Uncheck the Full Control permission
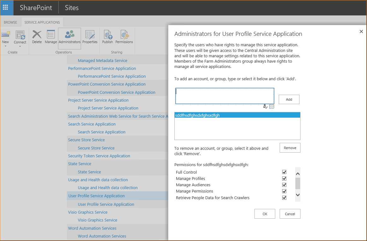Image resolution: width=367 pixels, height=241 pixels. pos(284,172)
